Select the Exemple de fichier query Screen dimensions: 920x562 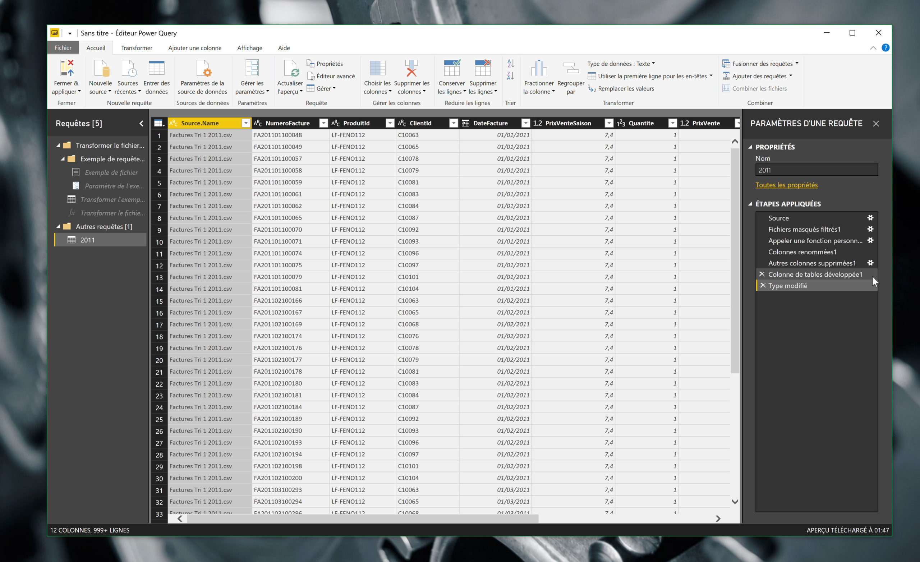pos(111,172)
